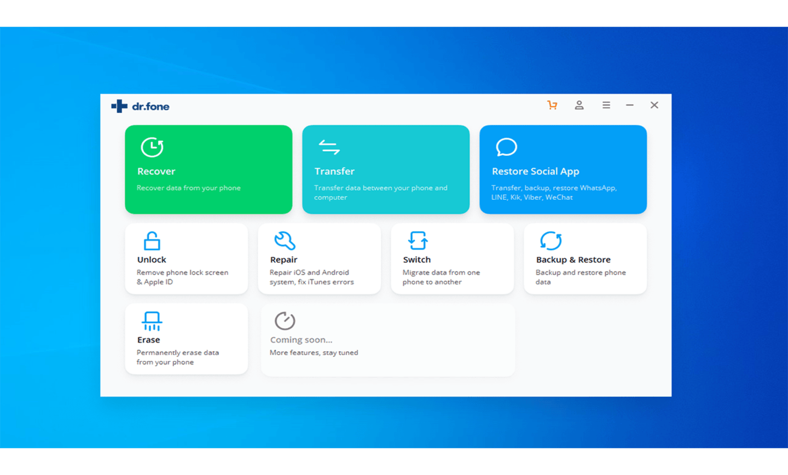The width and height of the screenshot is (788, 475).
Task: Click the Backup & Restore circular arrows icon
Action: (x=551, y=241)
